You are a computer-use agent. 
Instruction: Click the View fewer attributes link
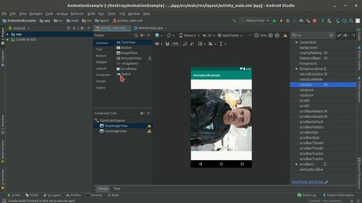[x=308, y=182]
